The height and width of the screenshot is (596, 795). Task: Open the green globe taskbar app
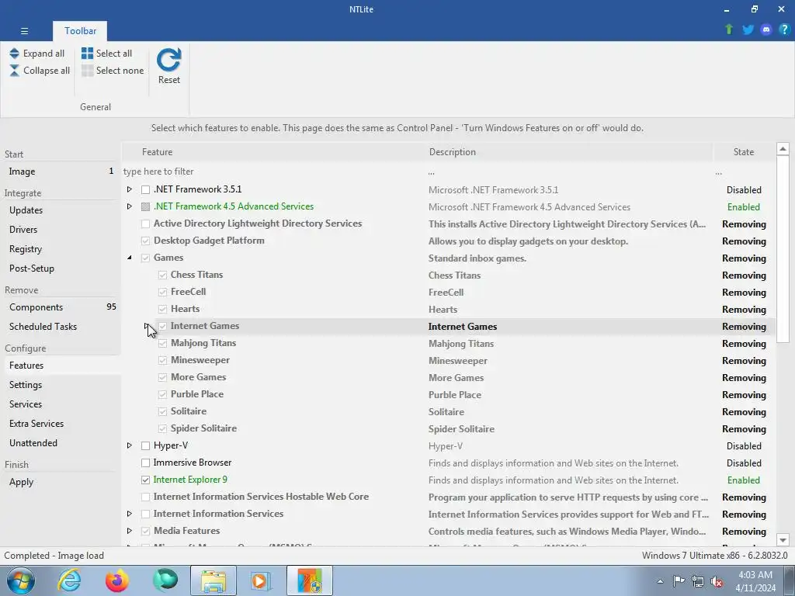tap(165, 580)
